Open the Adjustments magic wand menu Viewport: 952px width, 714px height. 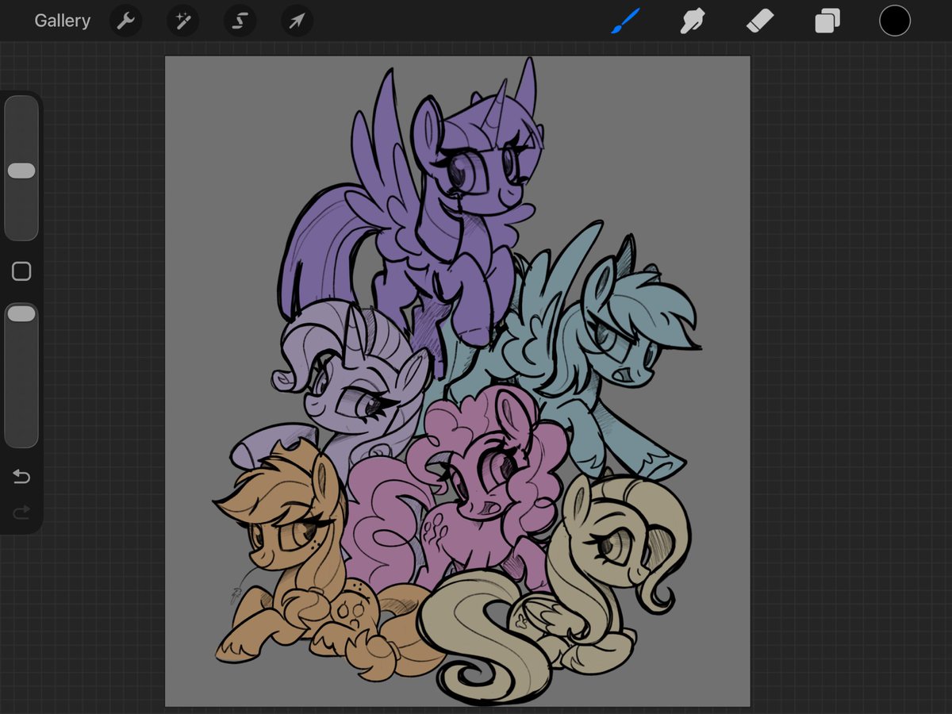[x=182, y=21]
